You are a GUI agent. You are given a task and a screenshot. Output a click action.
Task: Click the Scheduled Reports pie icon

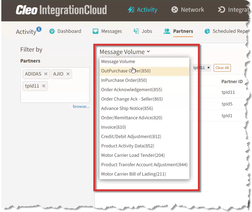point(207,31)
